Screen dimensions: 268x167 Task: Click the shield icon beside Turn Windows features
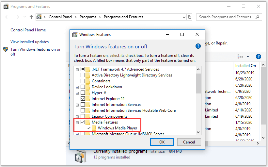6,50
